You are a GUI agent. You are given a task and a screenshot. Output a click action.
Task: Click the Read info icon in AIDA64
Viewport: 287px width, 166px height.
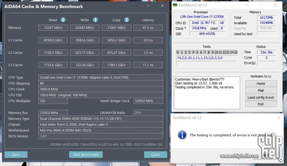coord(63,20)
